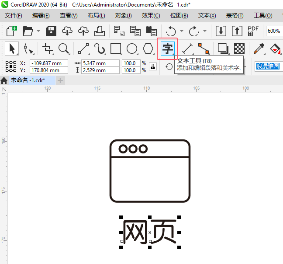Open the 对象(J) menu
This screenshot has height=264, width=283.
point(124,16)
